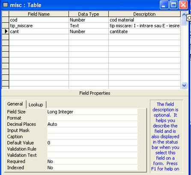Open the Field Size Long Integer box
Screen dimensions: 191x175
92,112
